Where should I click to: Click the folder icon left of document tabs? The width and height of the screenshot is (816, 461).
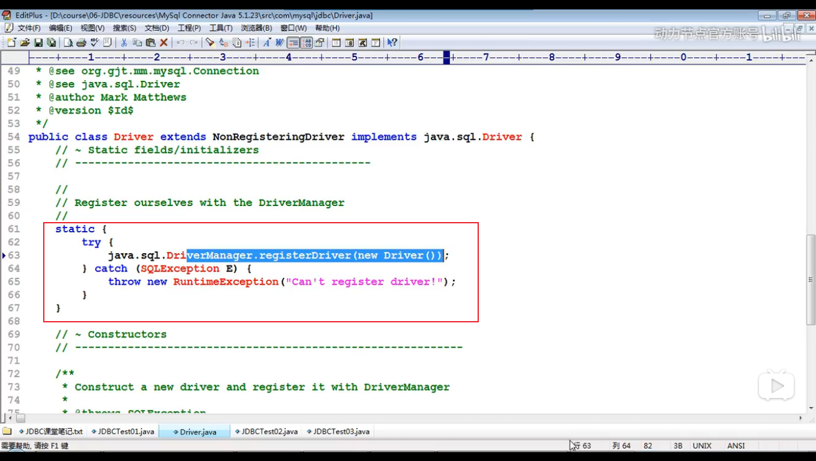[7, 431]
